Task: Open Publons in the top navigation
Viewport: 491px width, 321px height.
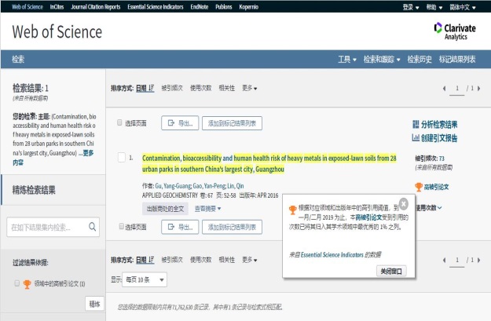Action: 224,7
